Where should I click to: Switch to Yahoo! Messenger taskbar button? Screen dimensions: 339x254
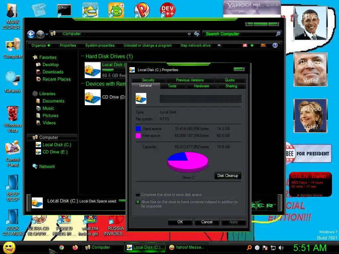pyautogui.click(x=187, y=247)
